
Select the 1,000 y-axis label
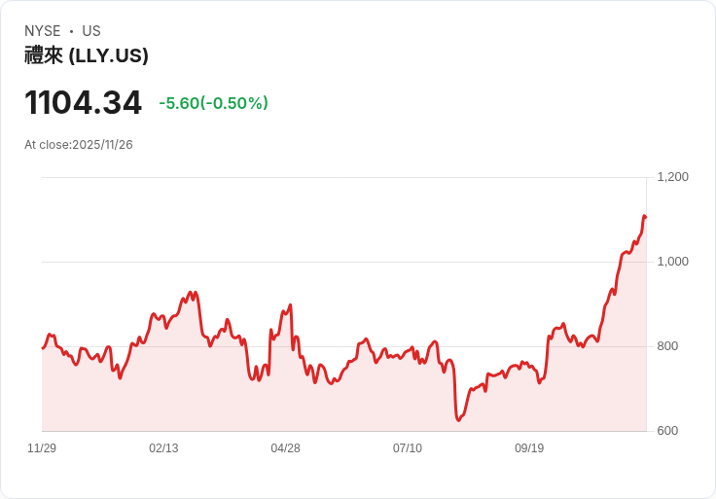click(672, 262)
